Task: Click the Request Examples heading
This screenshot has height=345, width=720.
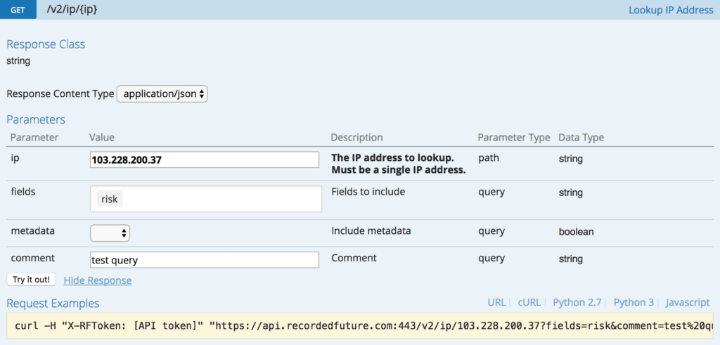Action: (x=53, y=304)
